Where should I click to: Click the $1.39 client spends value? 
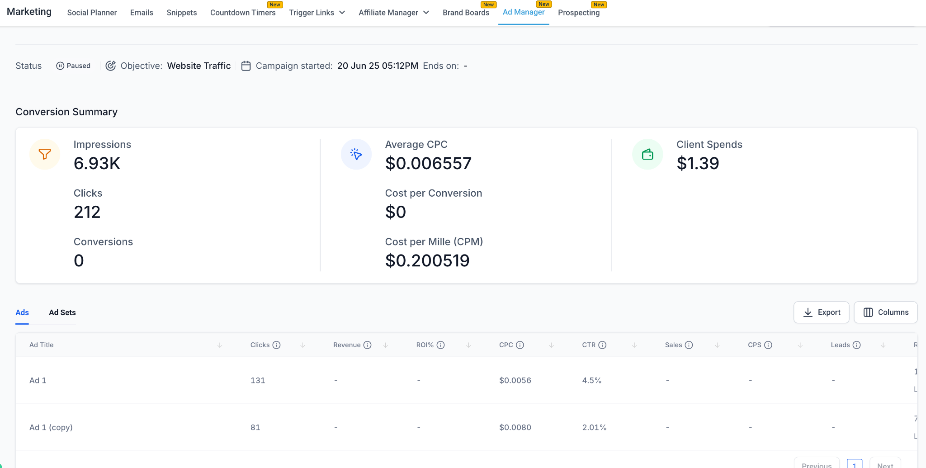(698, 163)
